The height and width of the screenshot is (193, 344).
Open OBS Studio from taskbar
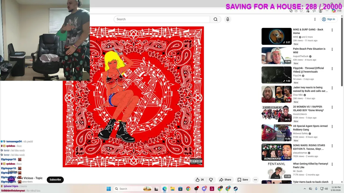click(x=196, y=189)
